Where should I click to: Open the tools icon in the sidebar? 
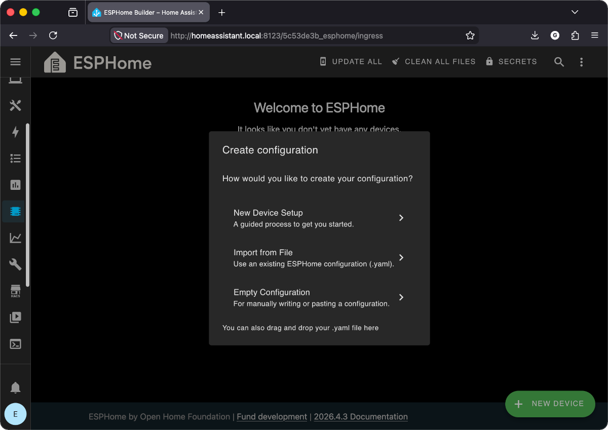click(x=15, y=105)
